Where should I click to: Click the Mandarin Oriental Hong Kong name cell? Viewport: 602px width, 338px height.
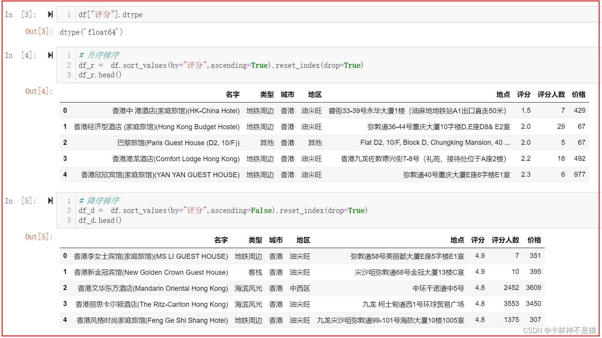click(153, 288)
